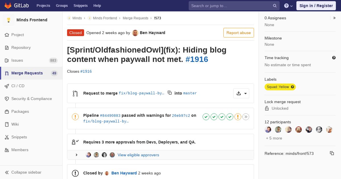Click the !573 breadcrumb

[157, 18]
